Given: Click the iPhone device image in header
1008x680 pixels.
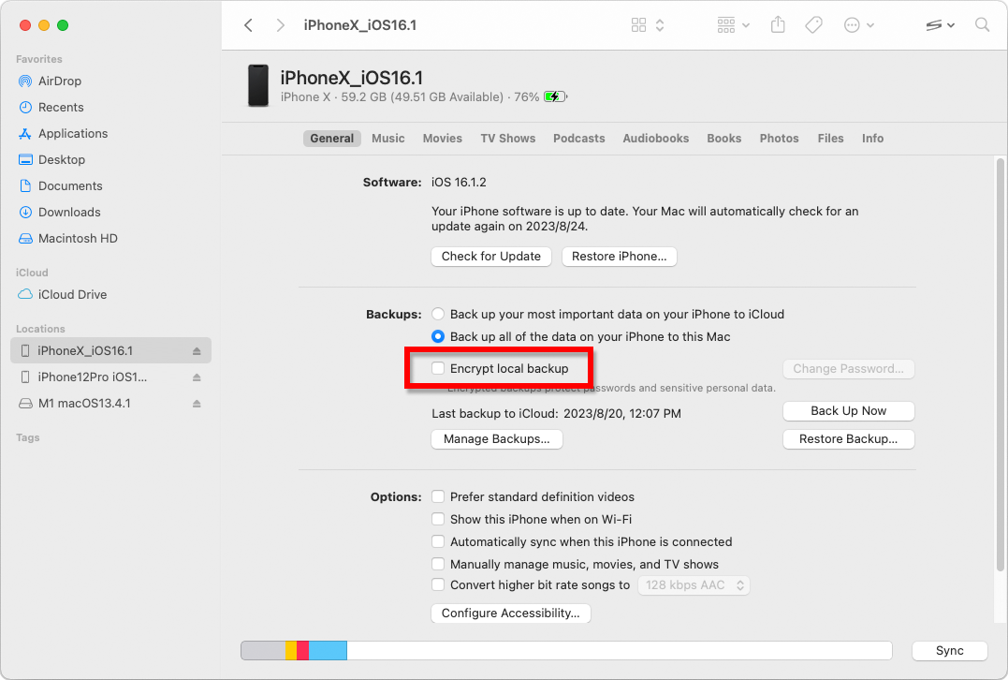Looking at the screenshot, I should tap(258, 85).
